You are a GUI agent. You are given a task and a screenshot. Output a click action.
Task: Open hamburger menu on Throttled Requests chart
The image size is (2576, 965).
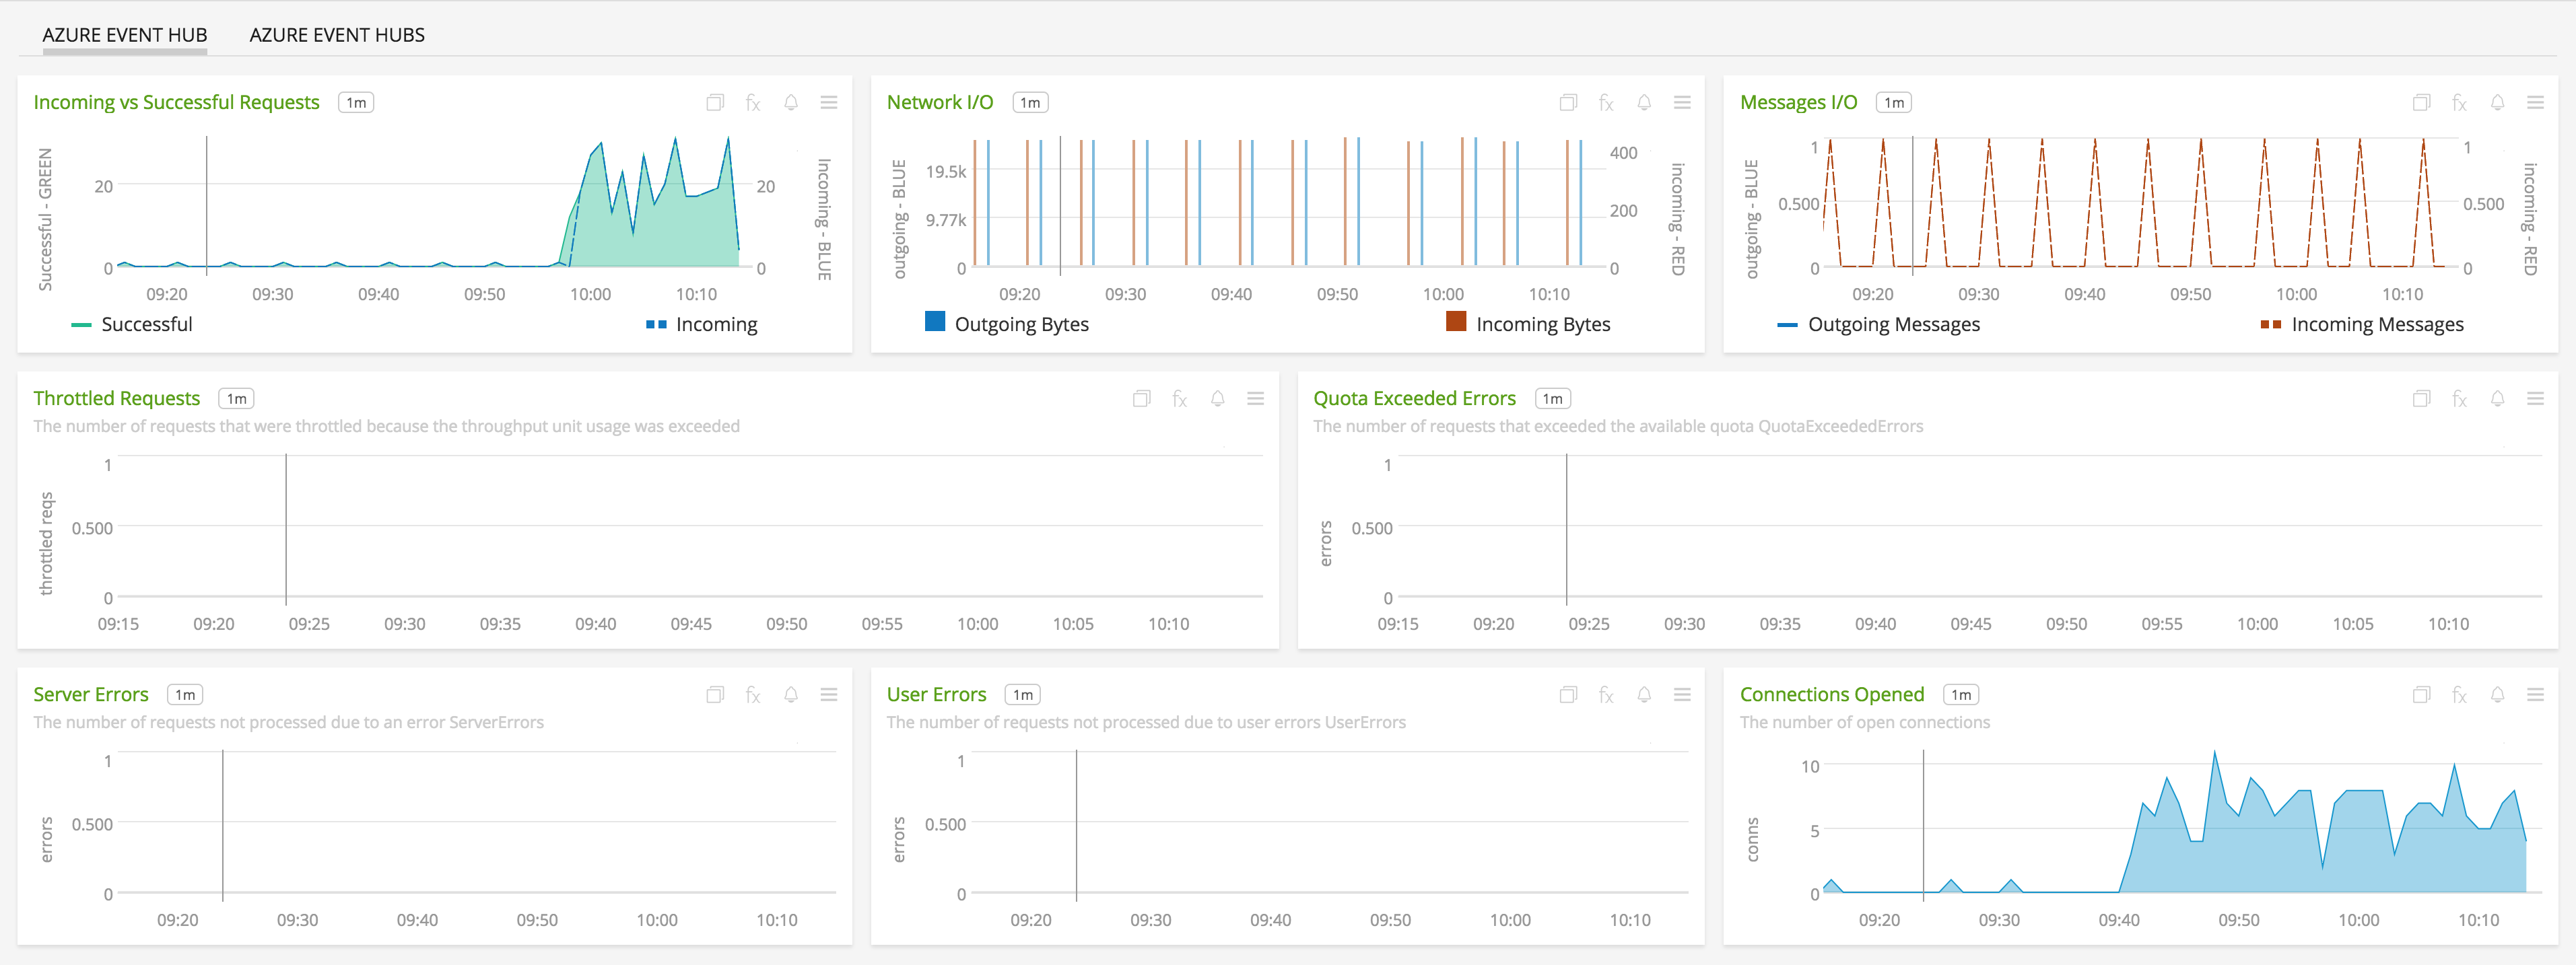point(1255,399)
